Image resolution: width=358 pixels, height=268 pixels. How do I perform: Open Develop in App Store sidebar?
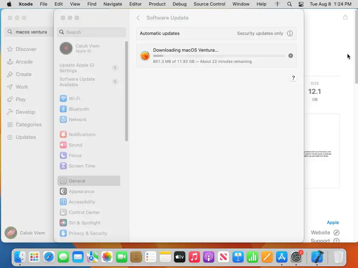tap(21, 112)
